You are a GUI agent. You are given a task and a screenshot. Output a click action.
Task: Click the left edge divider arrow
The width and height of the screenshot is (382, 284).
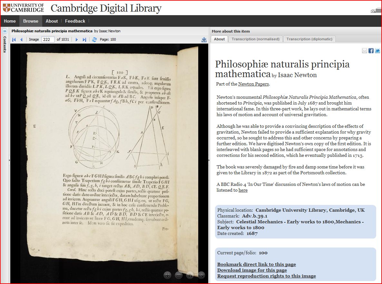[9, 160]
